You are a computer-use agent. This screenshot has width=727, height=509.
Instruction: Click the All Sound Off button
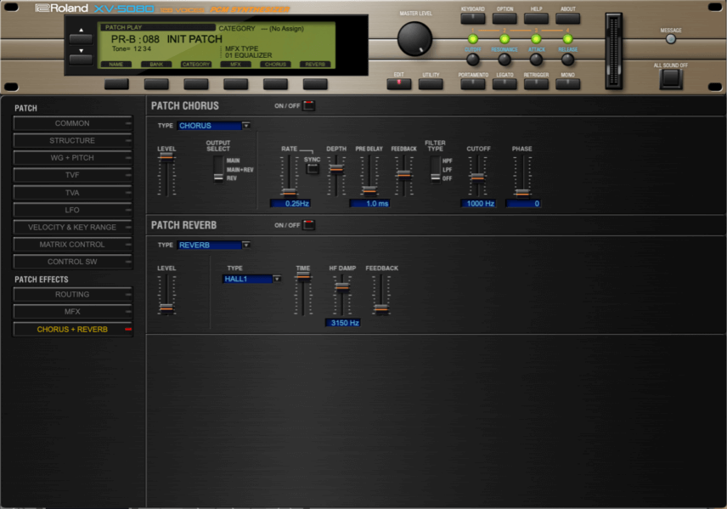point(670,78)
